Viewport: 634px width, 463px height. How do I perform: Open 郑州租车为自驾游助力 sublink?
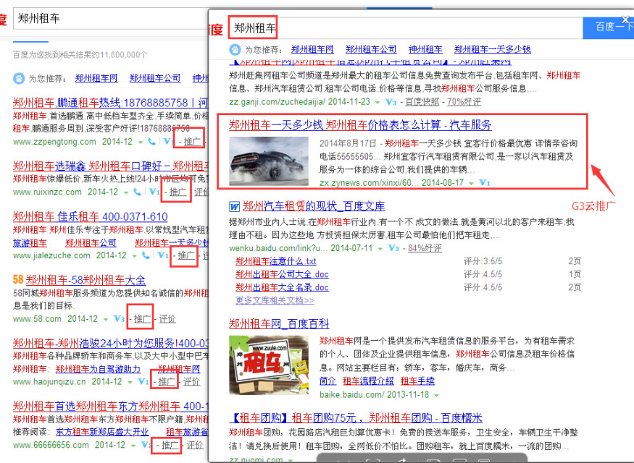click(x=98, y=369)
